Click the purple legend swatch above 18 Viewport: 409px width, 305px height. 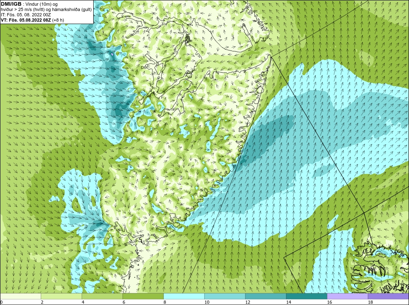[389, 296]
